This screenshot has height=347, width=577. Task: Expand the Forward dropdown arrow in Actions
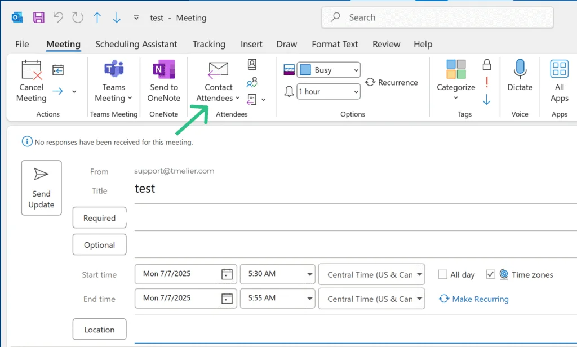click(74, 91)
